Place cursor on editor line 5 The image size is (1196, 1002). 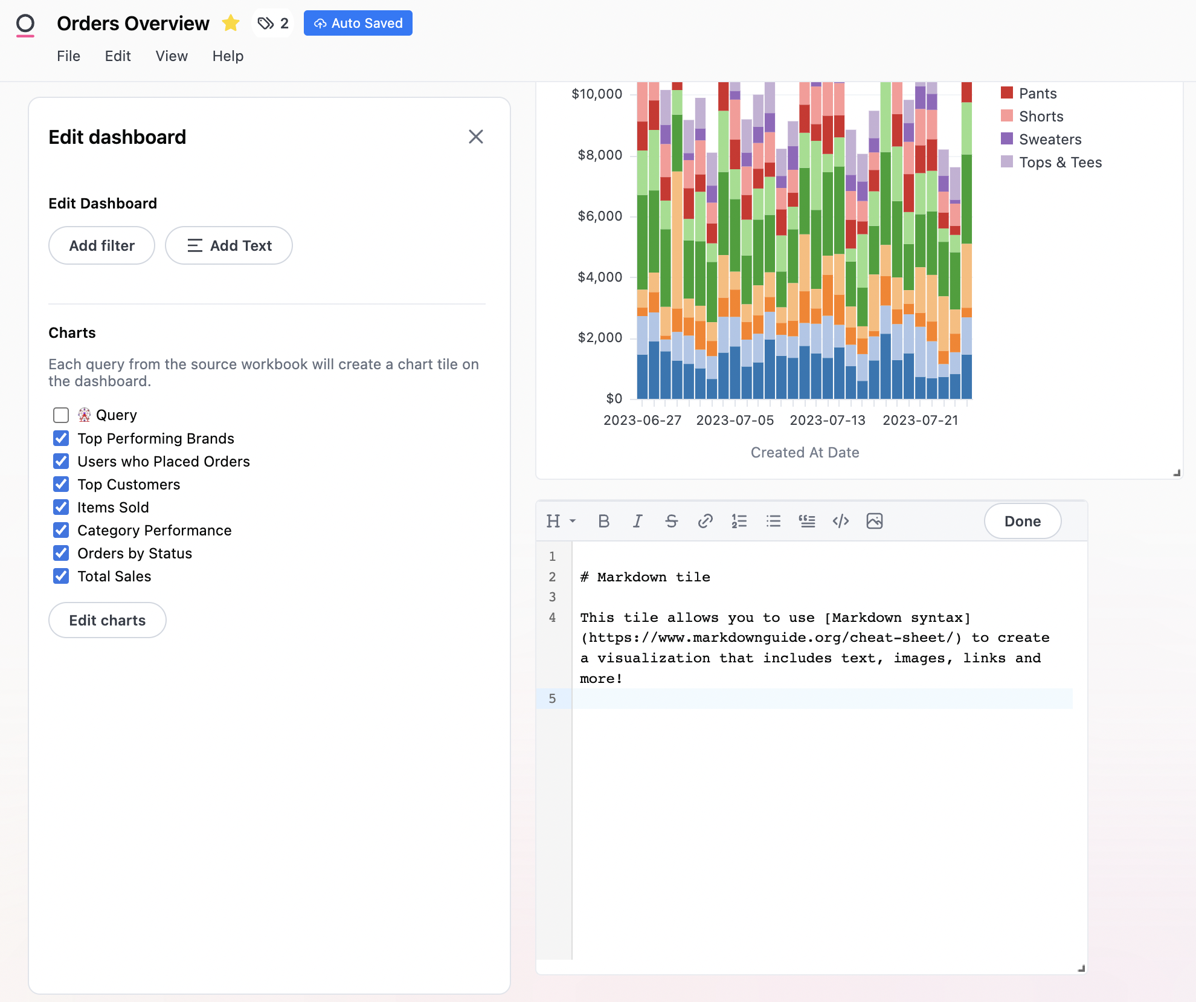click(821, 699)
